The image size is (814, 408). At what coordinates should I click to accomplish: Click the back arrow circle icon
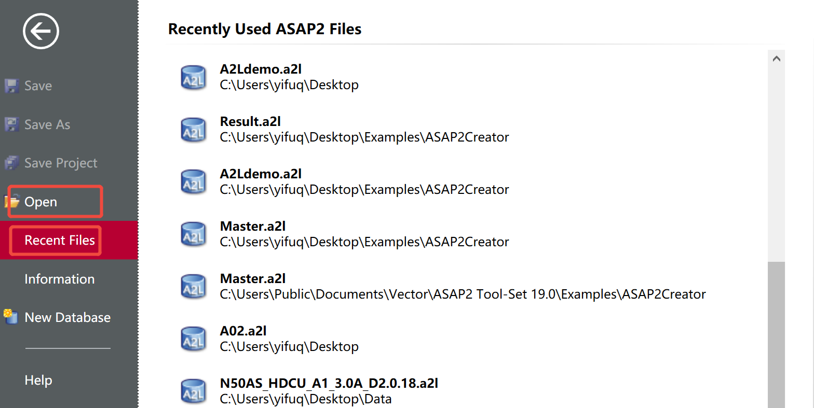point(40,31)
